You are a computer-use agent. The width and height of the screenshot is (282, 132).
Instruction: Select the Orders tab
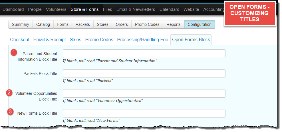122,24
